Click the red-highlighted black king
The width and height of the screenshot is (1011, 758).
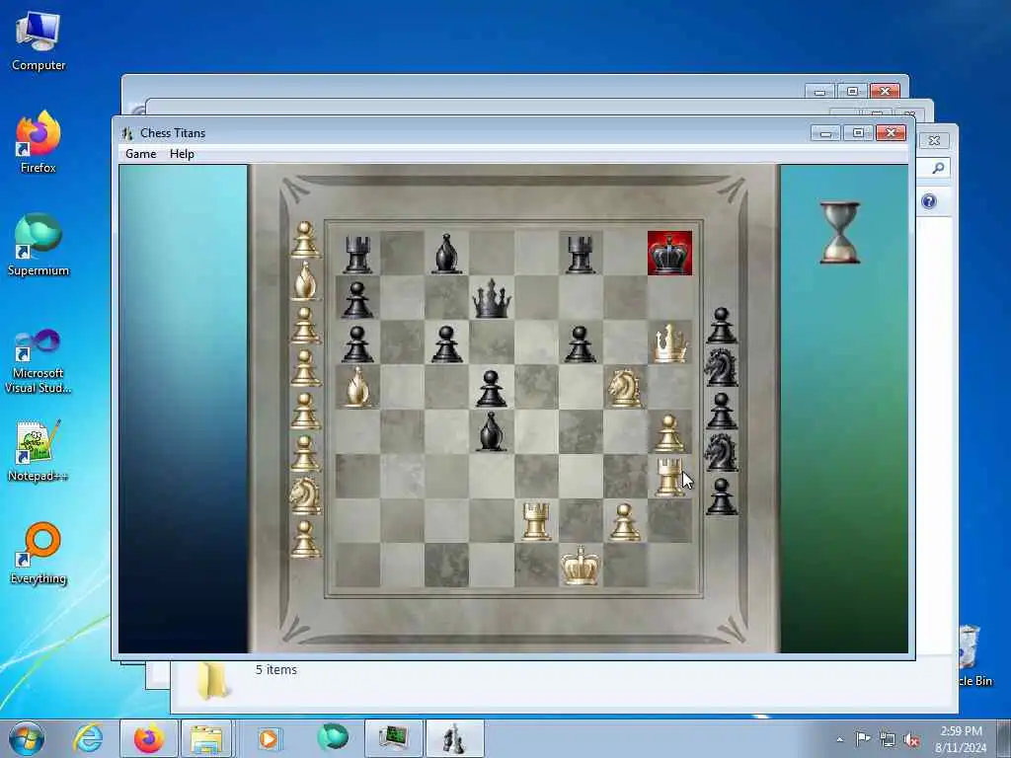(669, 254)
